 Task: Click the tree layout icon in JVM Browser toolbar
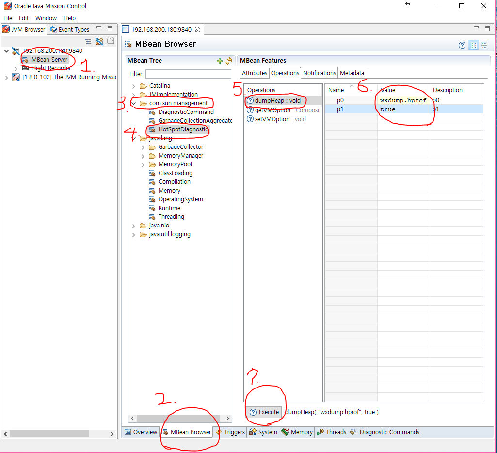coord(88,41)
